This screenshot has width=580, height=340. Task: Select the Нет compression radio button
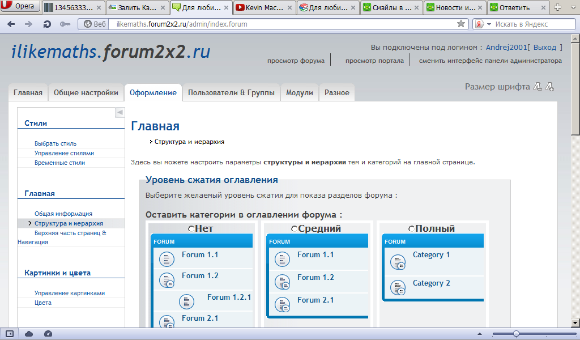[x=191, y=229]
